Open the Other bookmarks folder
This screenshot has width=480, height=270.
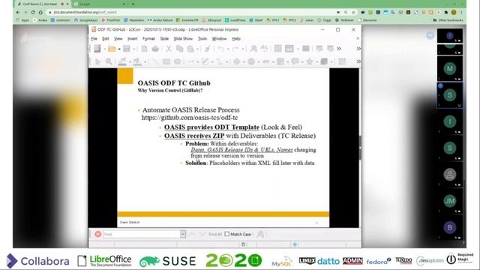click(x=448, y=20)
